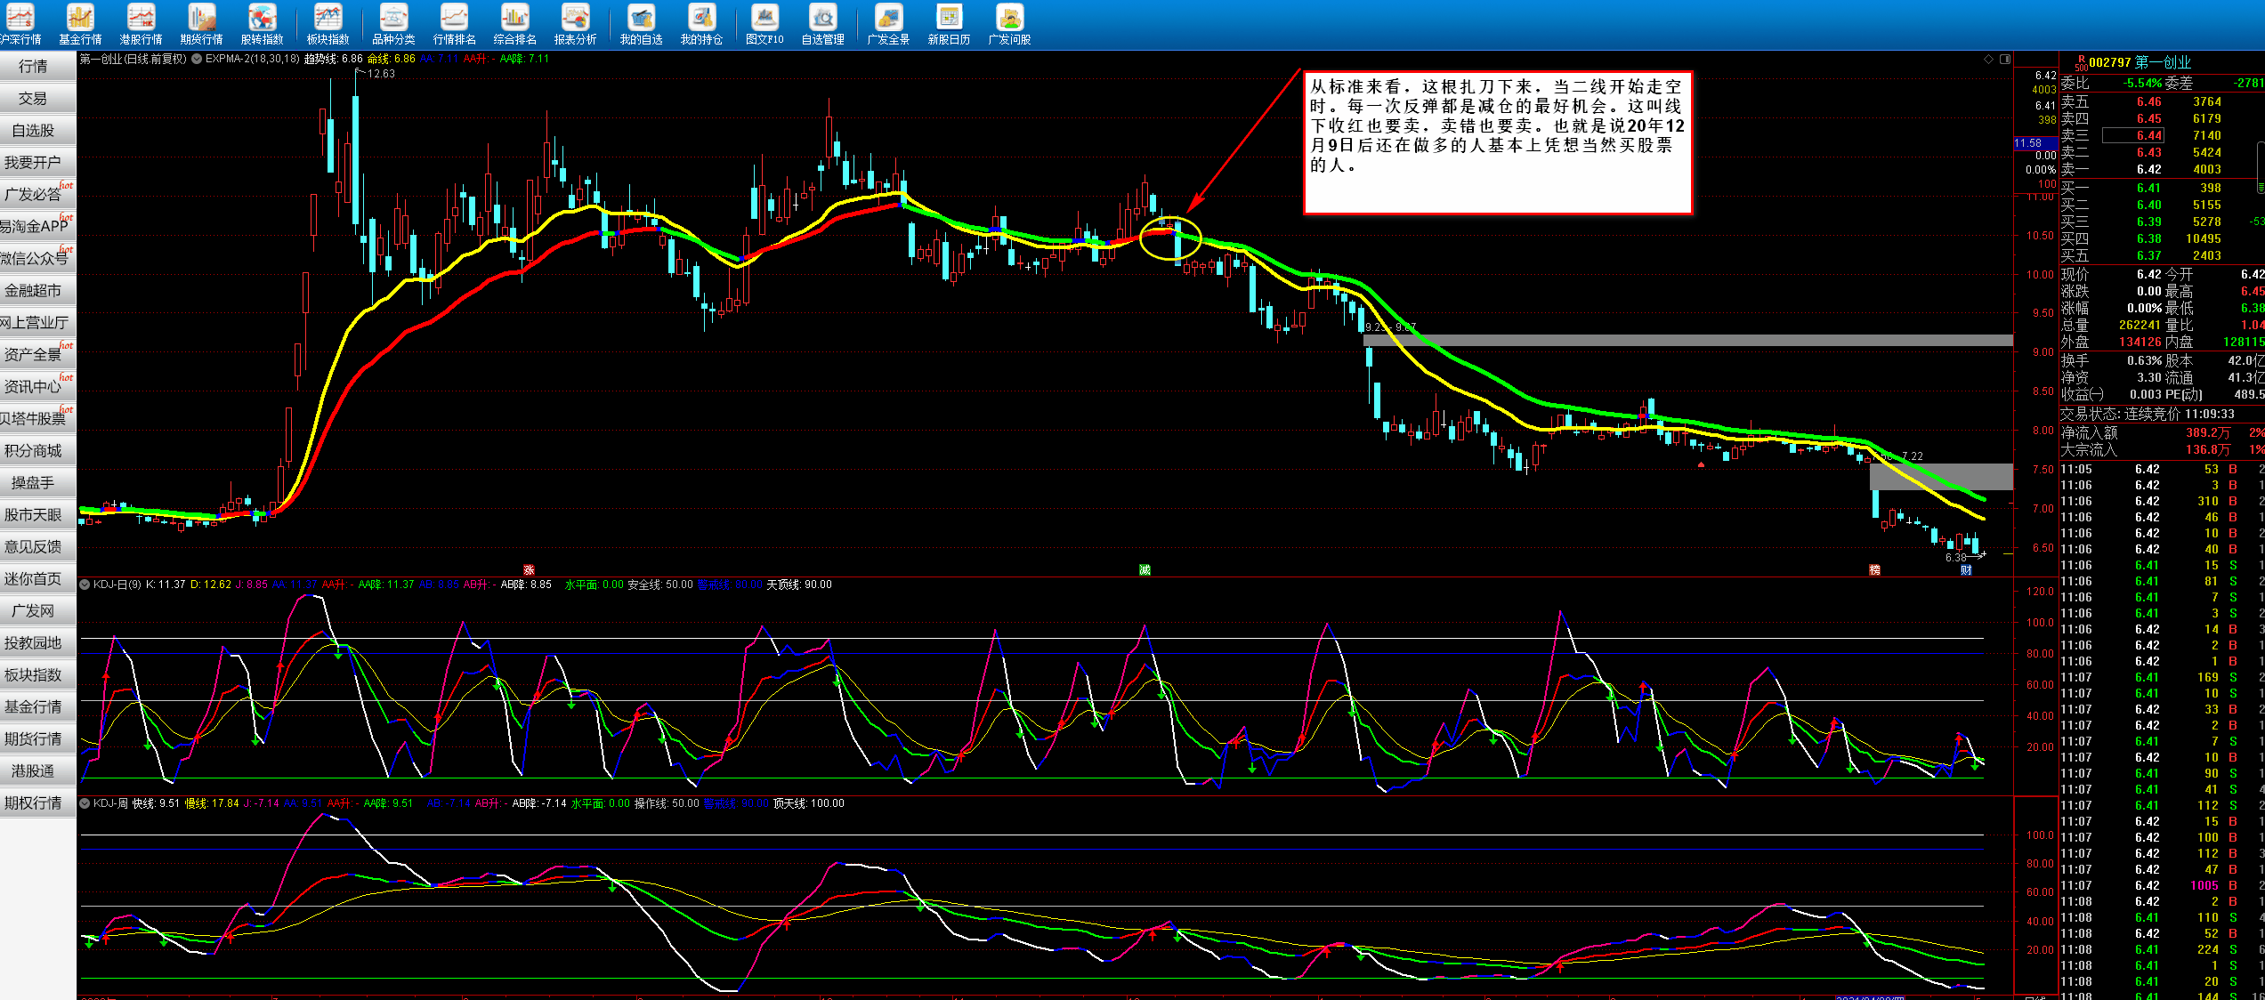Open 广发必答 in sidebar
The image size is (2265, 1000).
coord(37,195)
